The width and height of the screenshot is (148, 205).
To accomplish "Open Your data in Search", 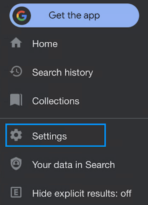I will (x=74, y=165).
